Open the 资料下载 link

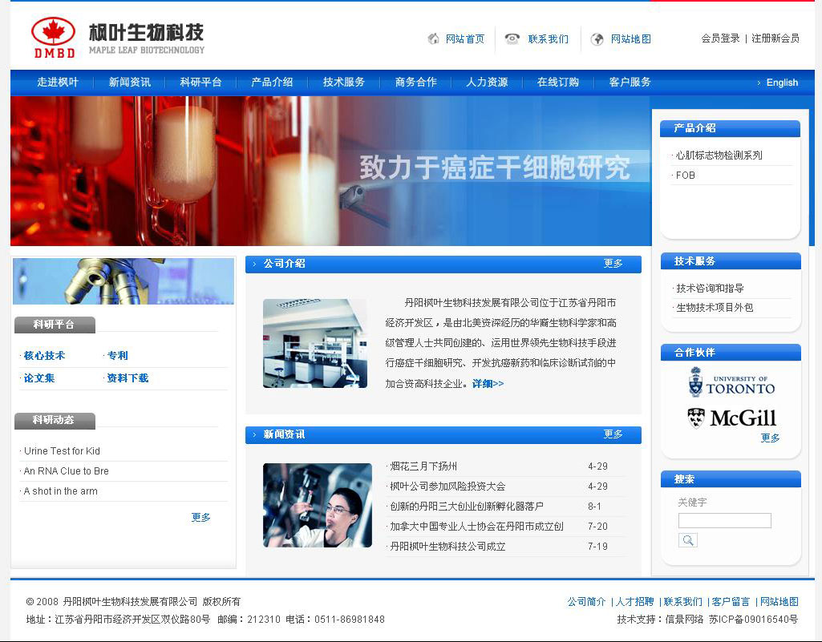tap(128, 378)
